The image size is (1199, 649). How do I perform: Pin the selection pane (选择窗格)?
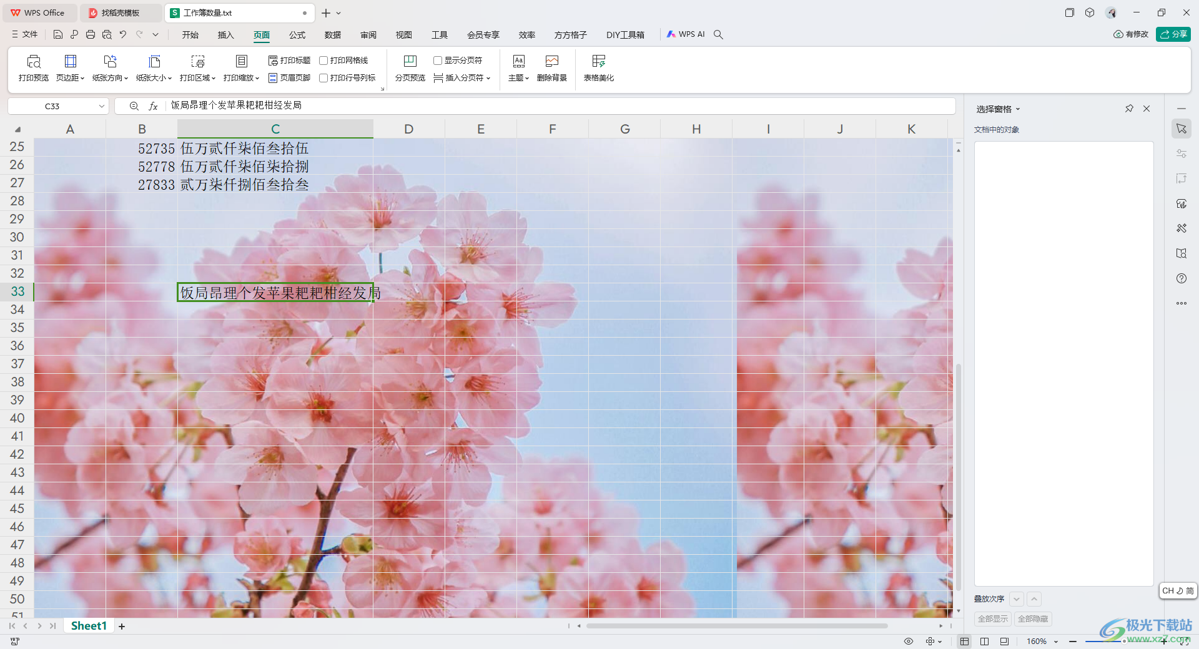[x=1129, y=109]
